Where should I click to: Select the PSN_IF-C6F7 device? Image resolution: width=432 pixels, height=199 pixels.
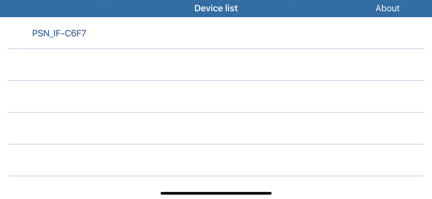coord(216,33)
